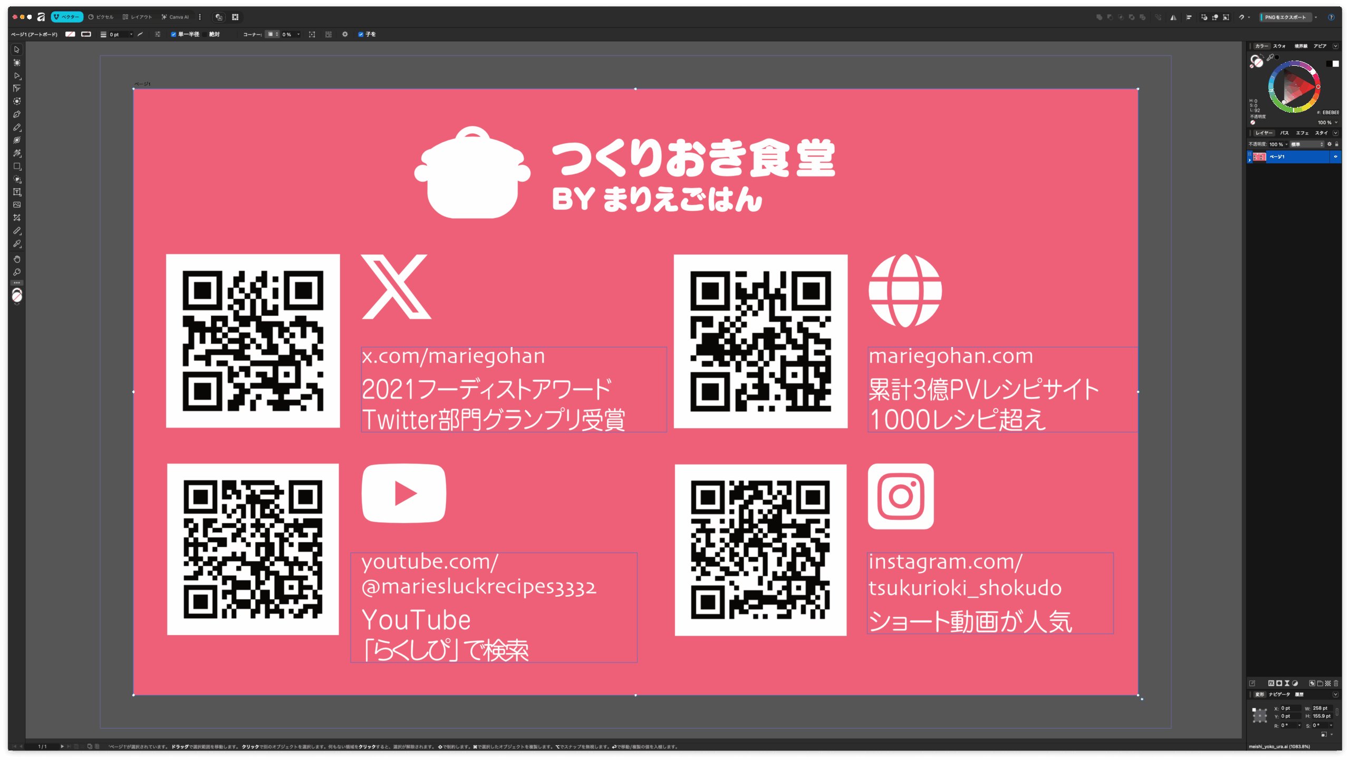This screenshot has height=760, width=1350.
Task: Uncheck the 子を checkbox
Action: [361, 34]
